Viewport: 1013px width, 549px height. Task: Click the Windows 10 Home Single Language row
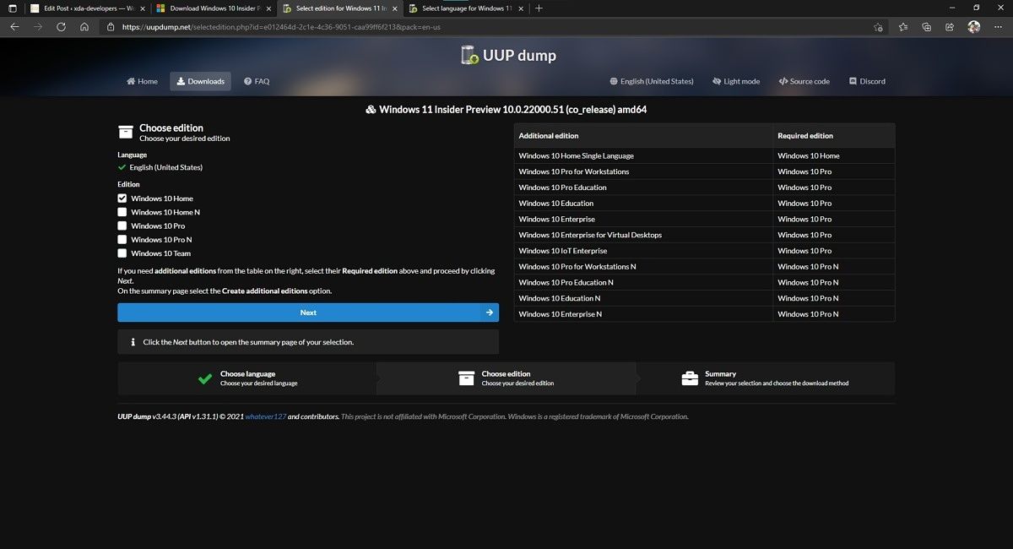click(x=704, y=155)
